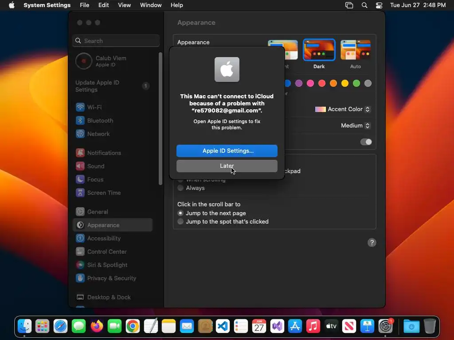
Task: Open System Settings icon in Dock
Action: (385, 326)
